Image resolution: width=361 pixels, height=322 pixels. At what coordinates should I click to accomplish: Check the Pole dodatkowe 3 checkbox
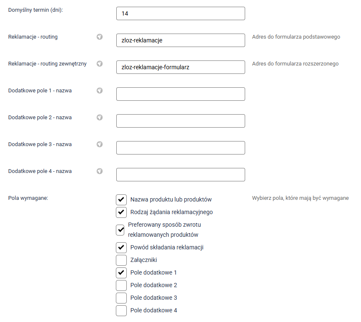coord(121,298)
